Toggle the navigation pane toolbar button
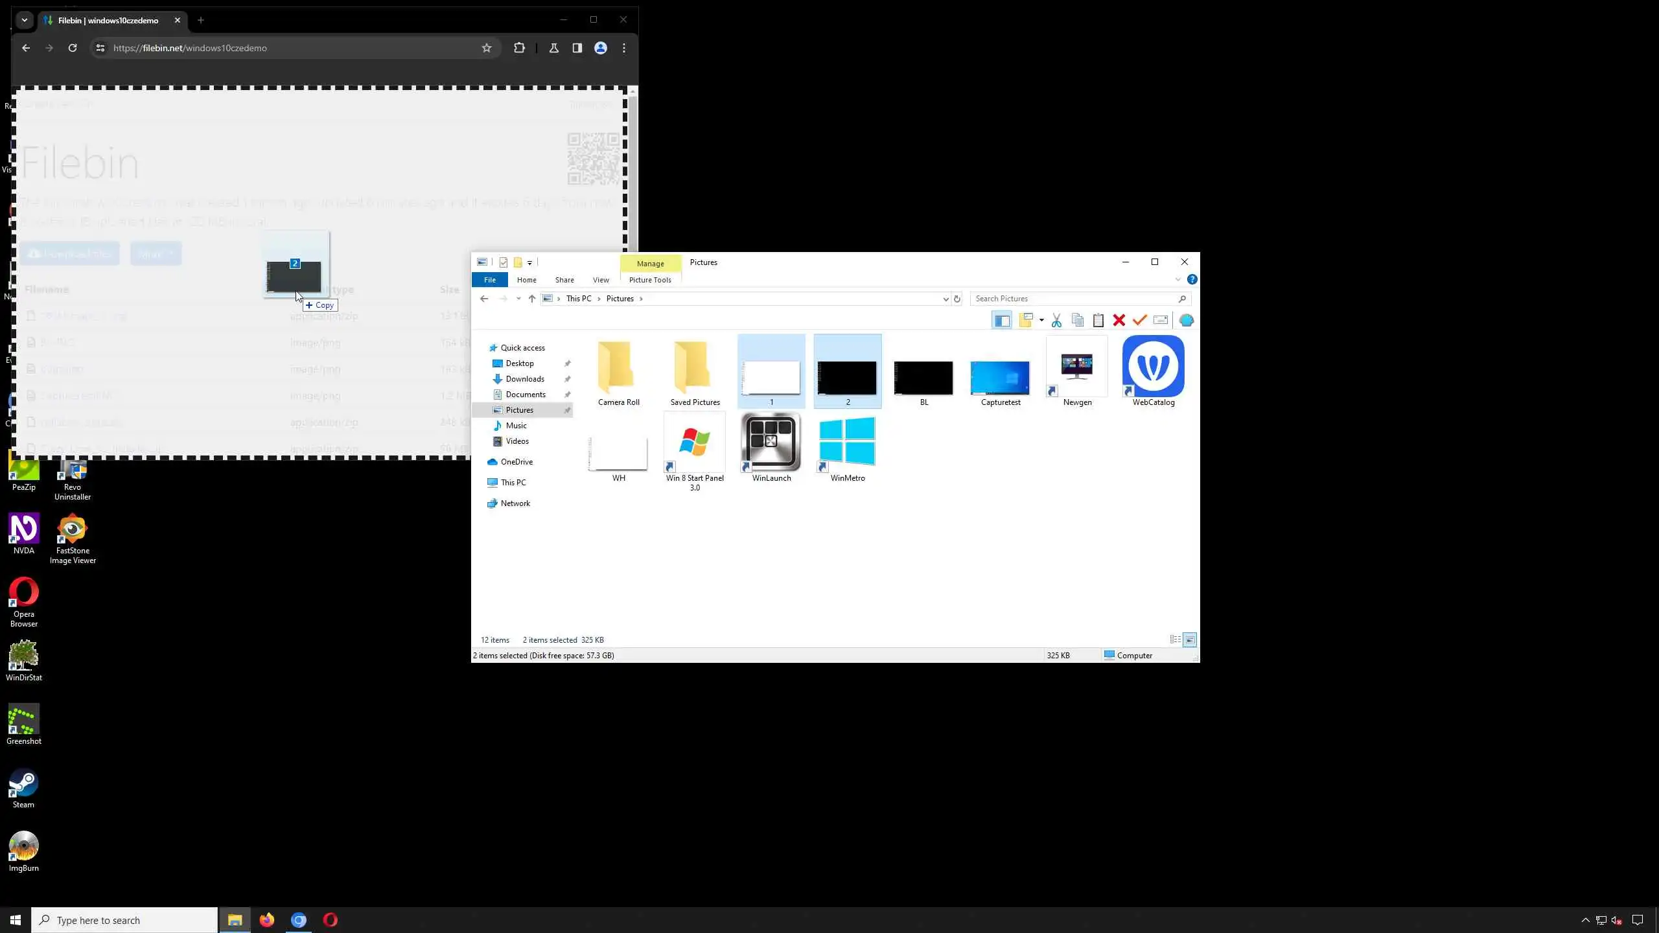1659x933 pixels. pos(1001,320)
